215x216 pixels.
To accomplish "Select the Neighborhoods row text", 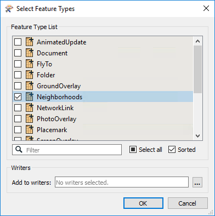I will [59, 97].
